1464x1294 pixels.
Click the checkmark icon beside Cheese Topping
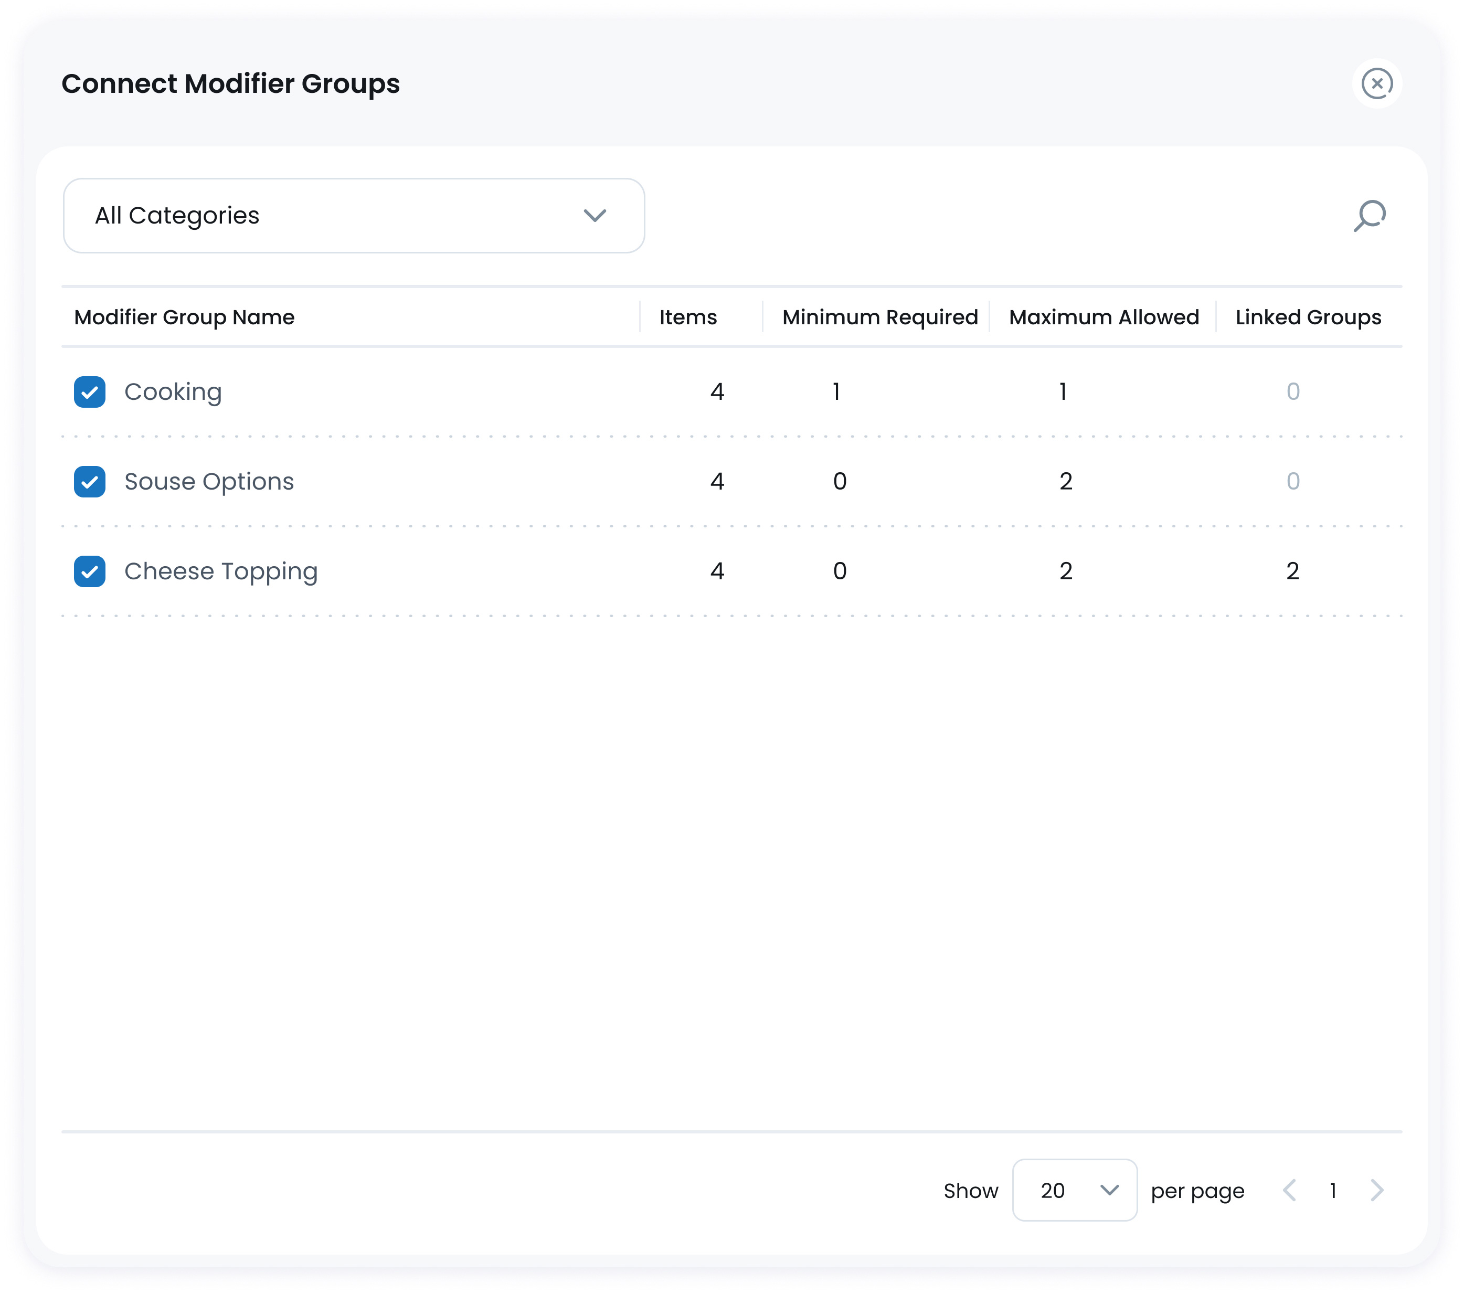click(x=90, y=571)
